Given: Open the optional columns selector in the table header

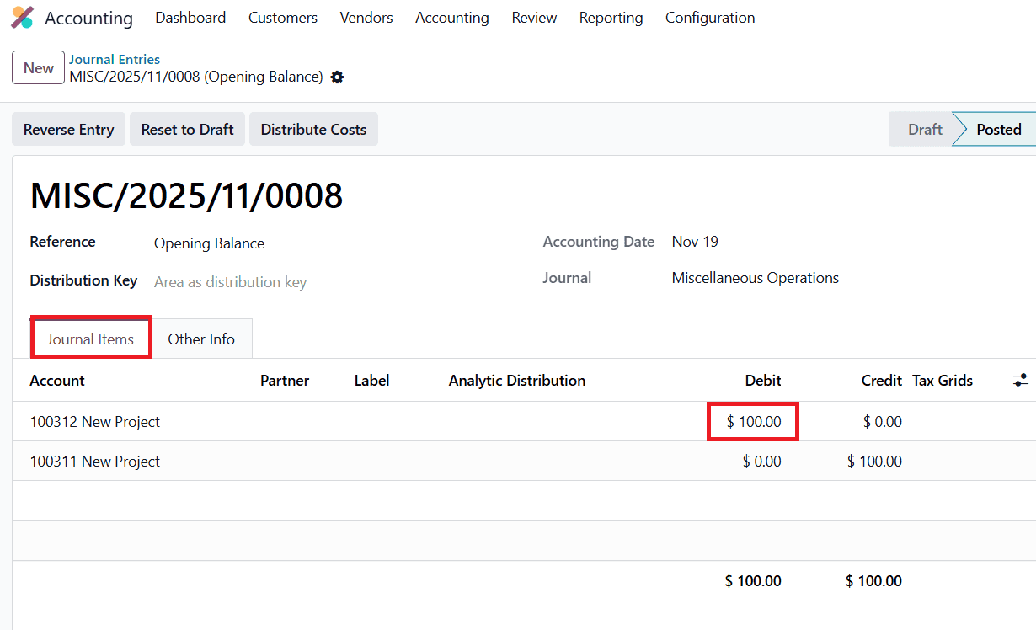Looking at the screenshot, I should (x=1020, y=380).
